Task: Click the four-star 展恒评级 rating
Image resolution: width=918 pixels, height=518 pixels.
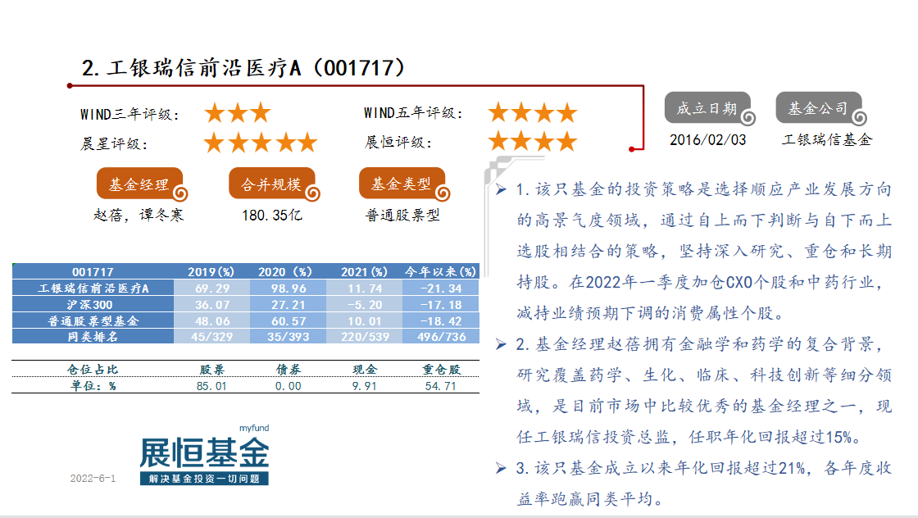Action: click(533, 141)
